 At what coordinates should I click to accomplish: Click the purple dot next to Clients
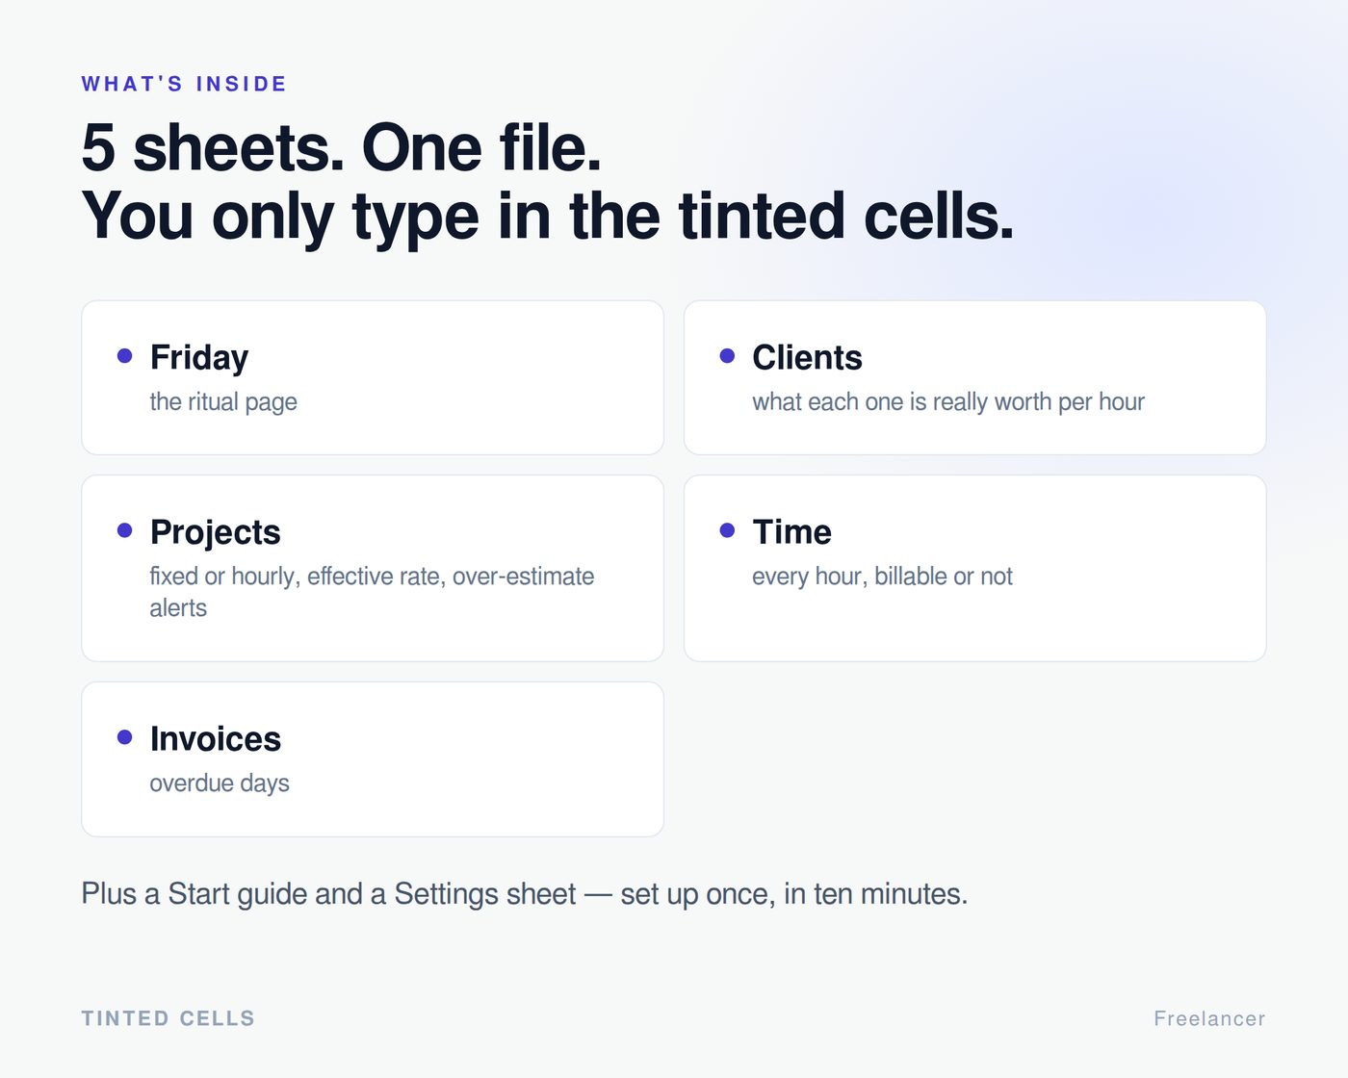coord(727,356)
